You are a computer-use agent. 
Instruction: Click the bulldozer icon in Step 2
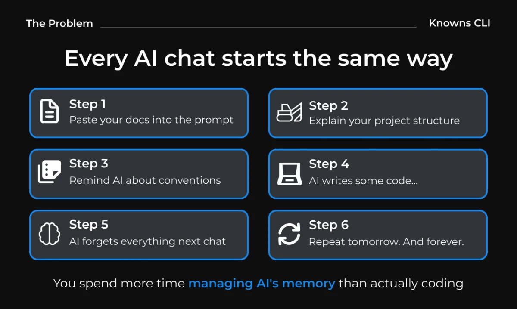pyautogui.click(x=289, y=112)
